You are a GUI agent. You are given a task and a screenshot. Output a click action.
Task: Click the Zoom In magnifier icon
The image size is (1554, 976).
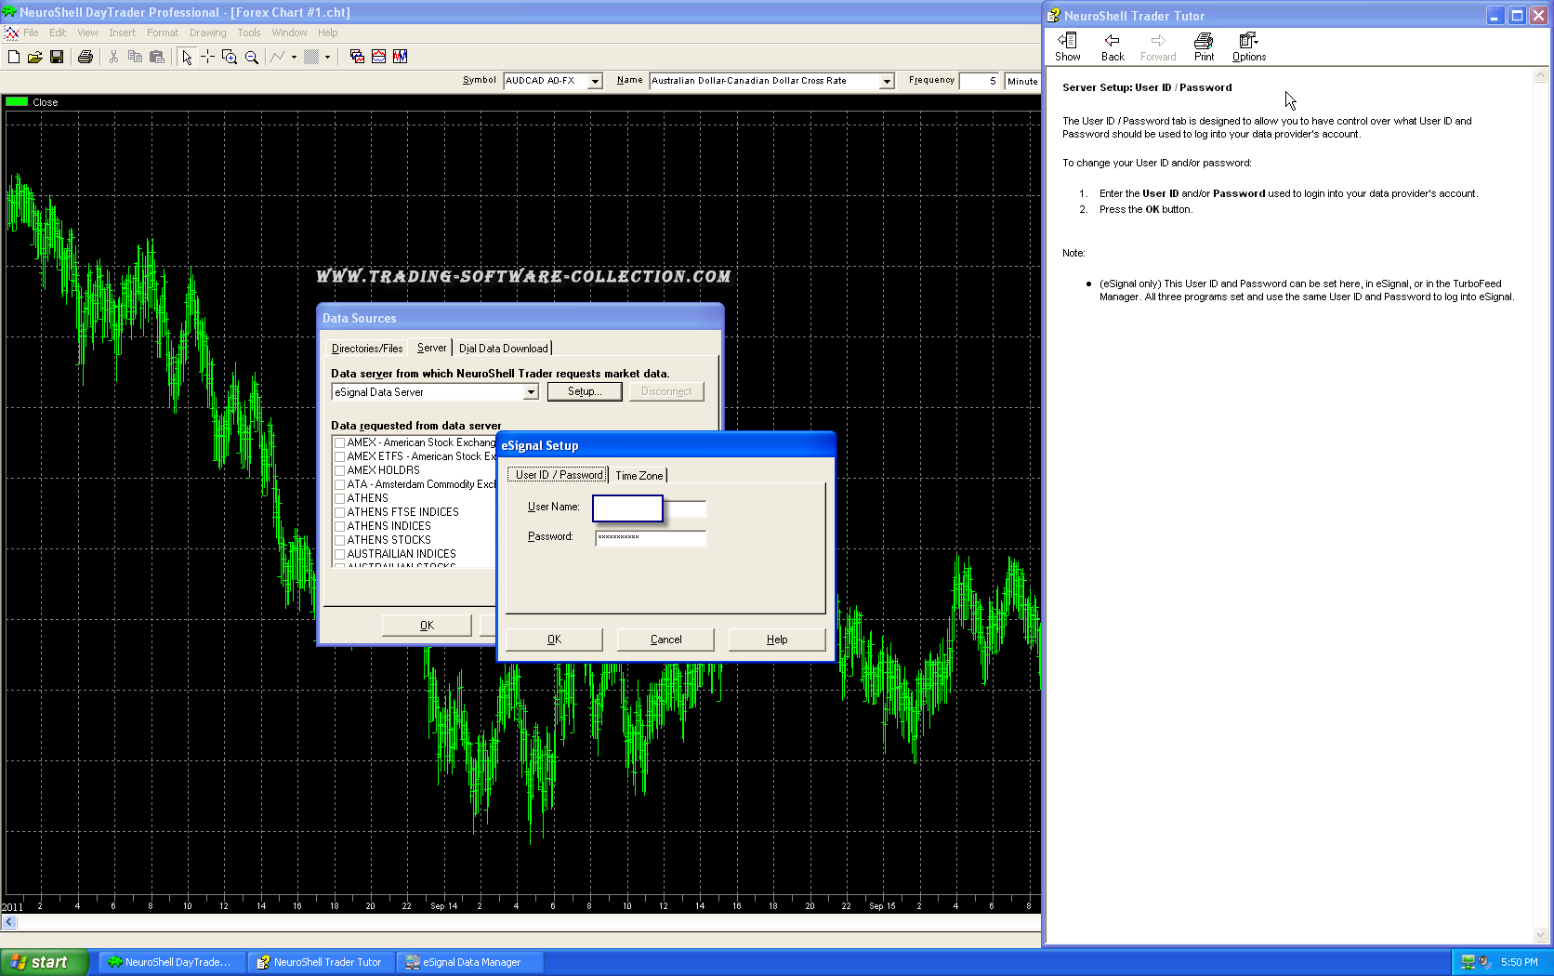point(230,57)
